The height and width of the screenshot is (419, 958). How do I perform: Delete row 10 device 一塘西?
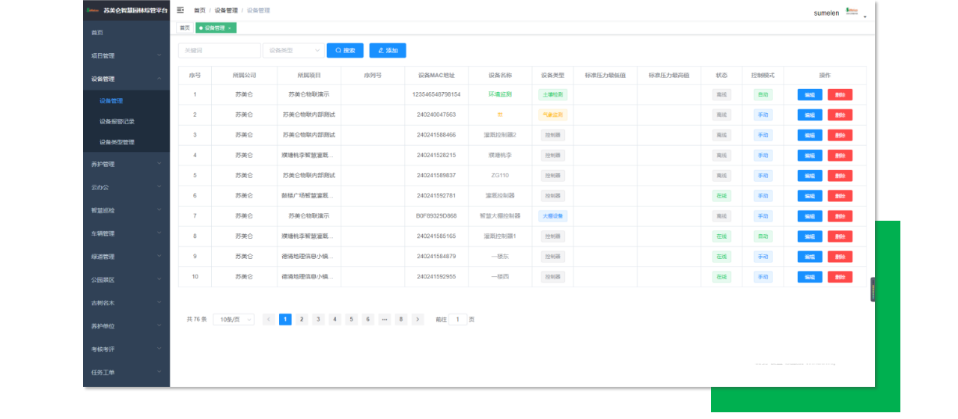(840, 277)
